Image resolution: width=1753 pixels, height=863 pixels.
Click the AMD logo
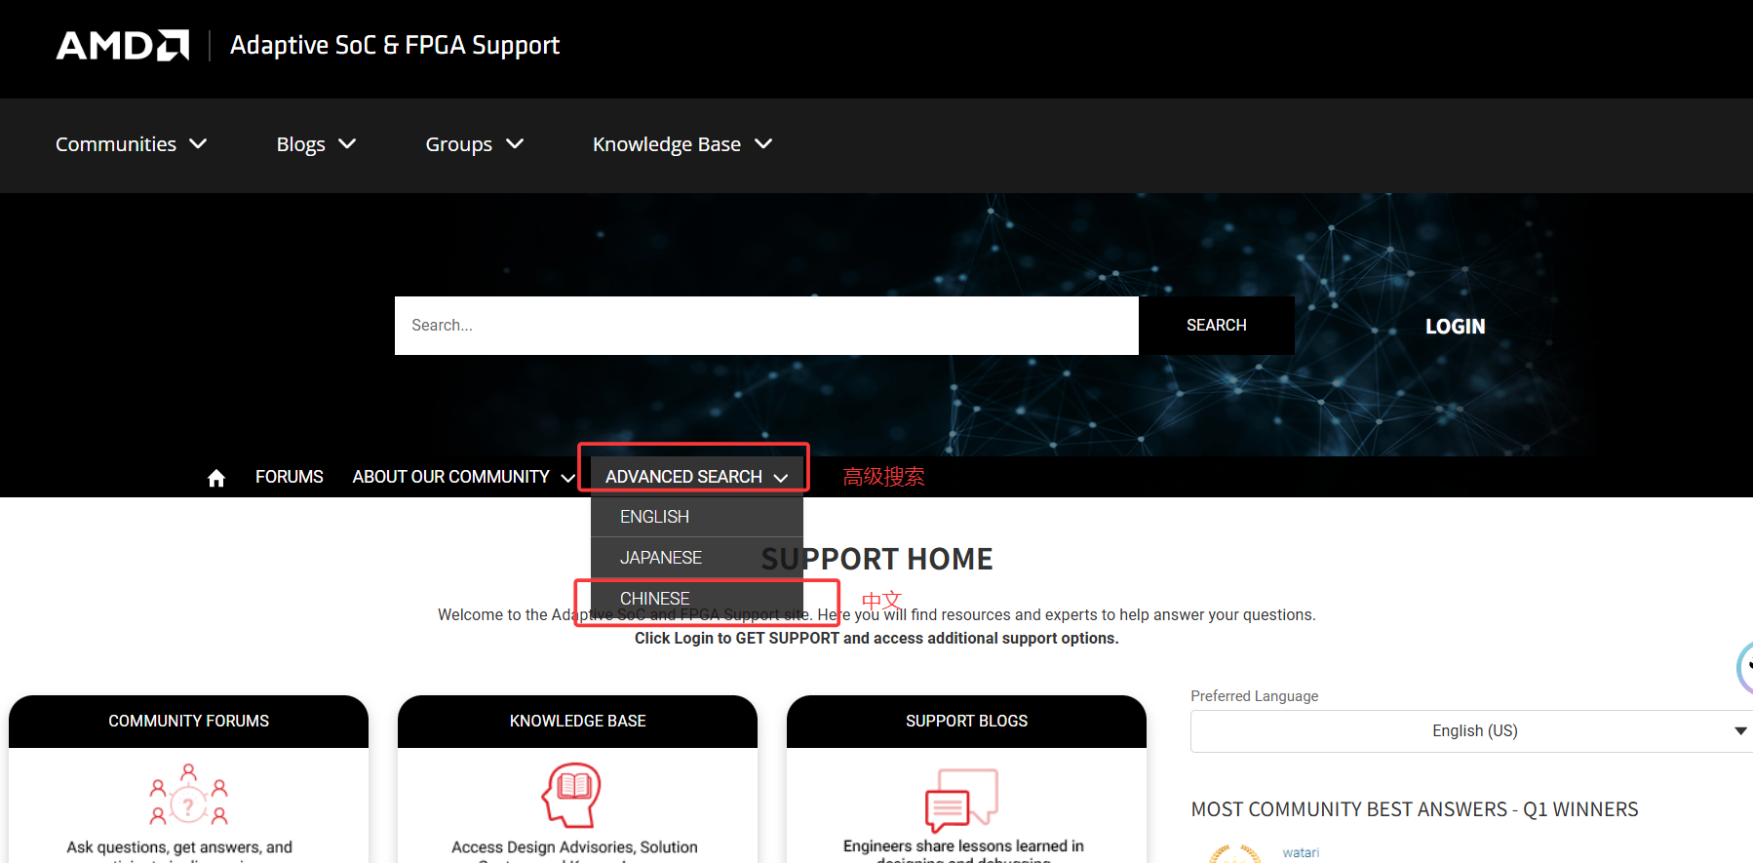[123, 45]
